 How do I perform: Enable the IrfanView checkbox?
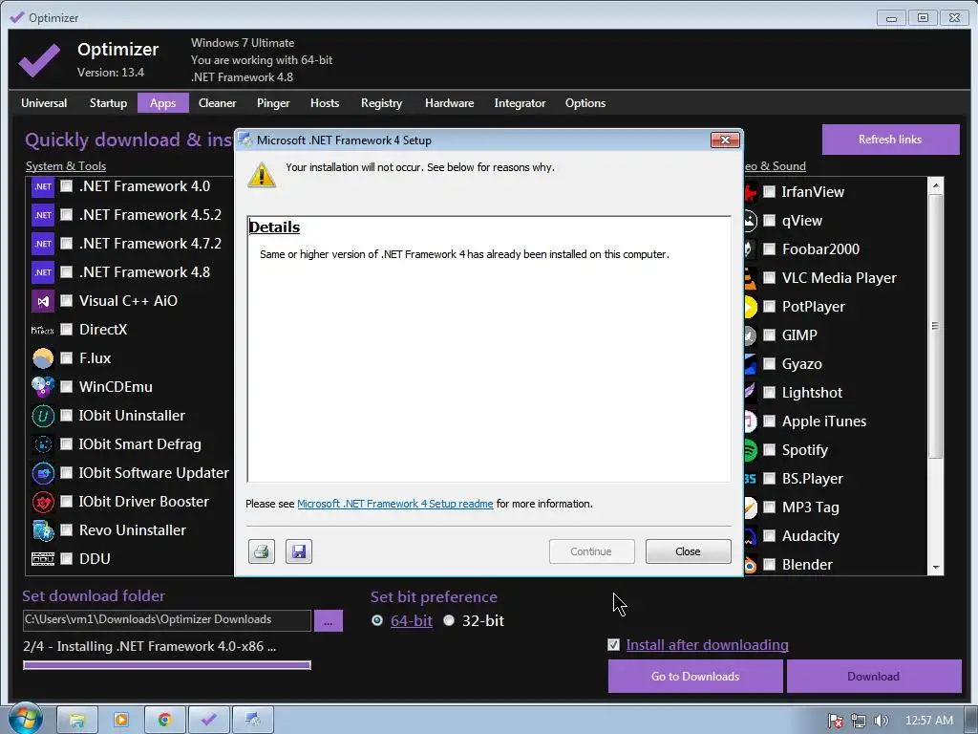coord(770,191)
